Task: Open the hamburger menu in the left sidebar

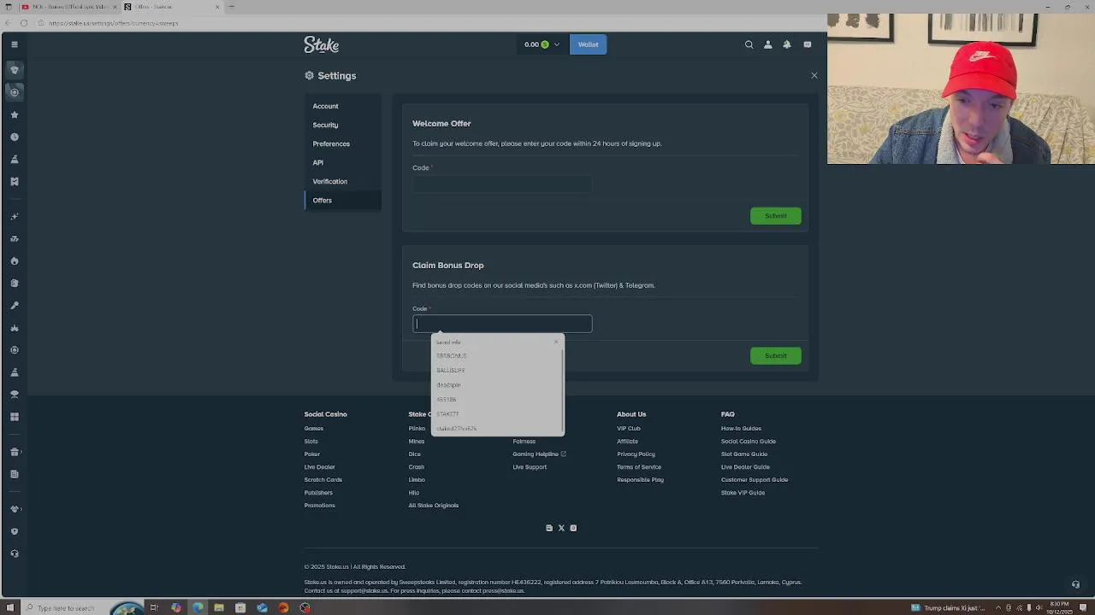Action: [x=15, y=44]
